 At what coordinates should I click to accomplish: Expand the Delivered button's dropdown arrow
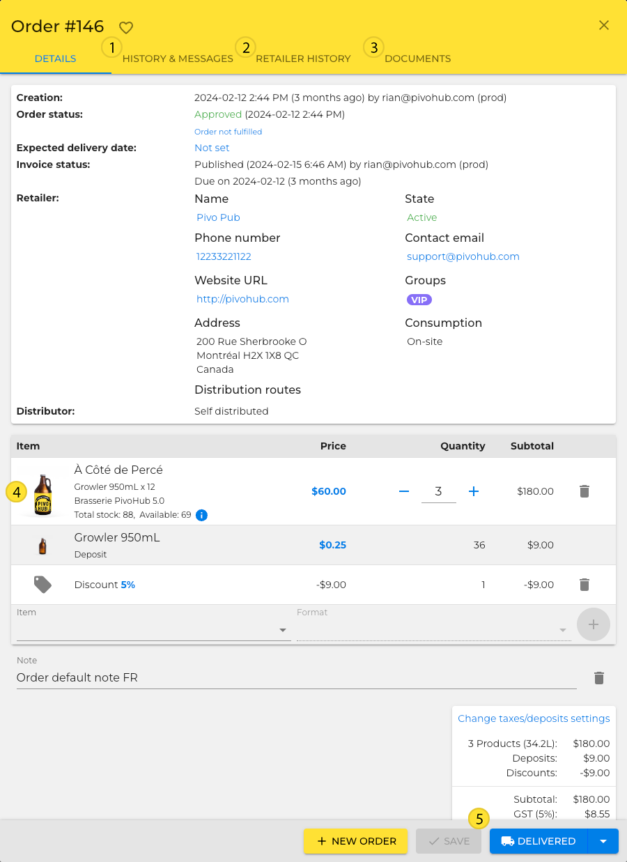coord(603,841)
